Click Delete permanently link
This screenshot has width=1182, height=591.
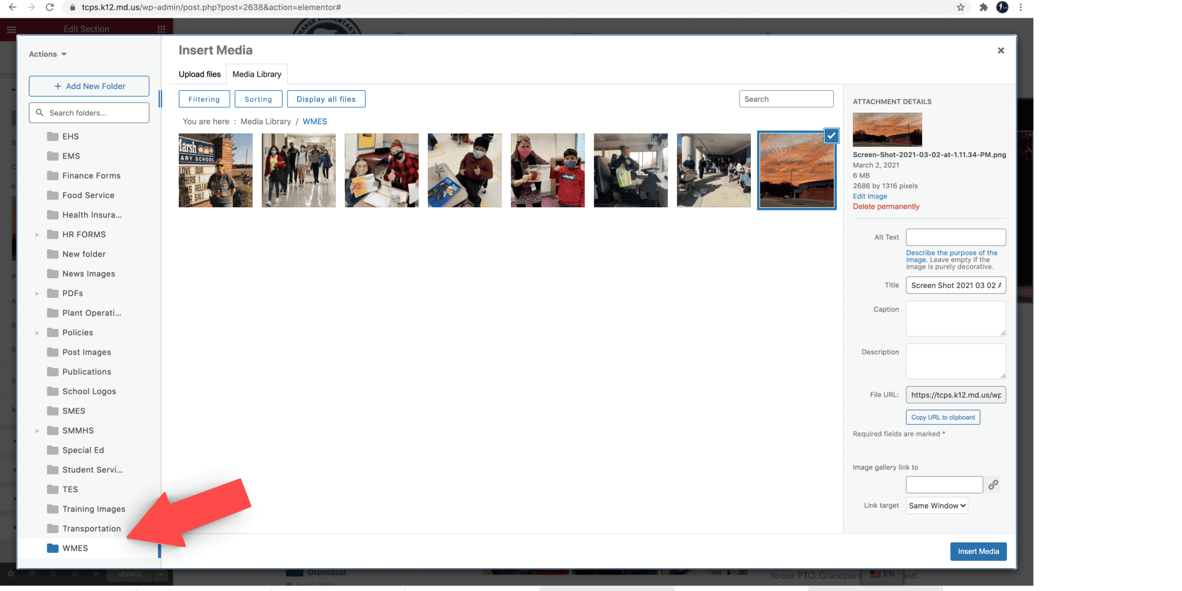[886, 207]
